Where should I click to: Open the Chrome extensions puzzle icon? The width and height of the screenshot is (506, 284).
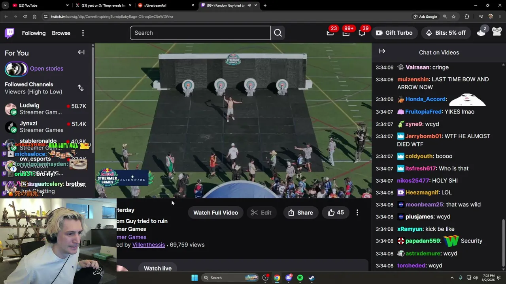pos(467,17)
